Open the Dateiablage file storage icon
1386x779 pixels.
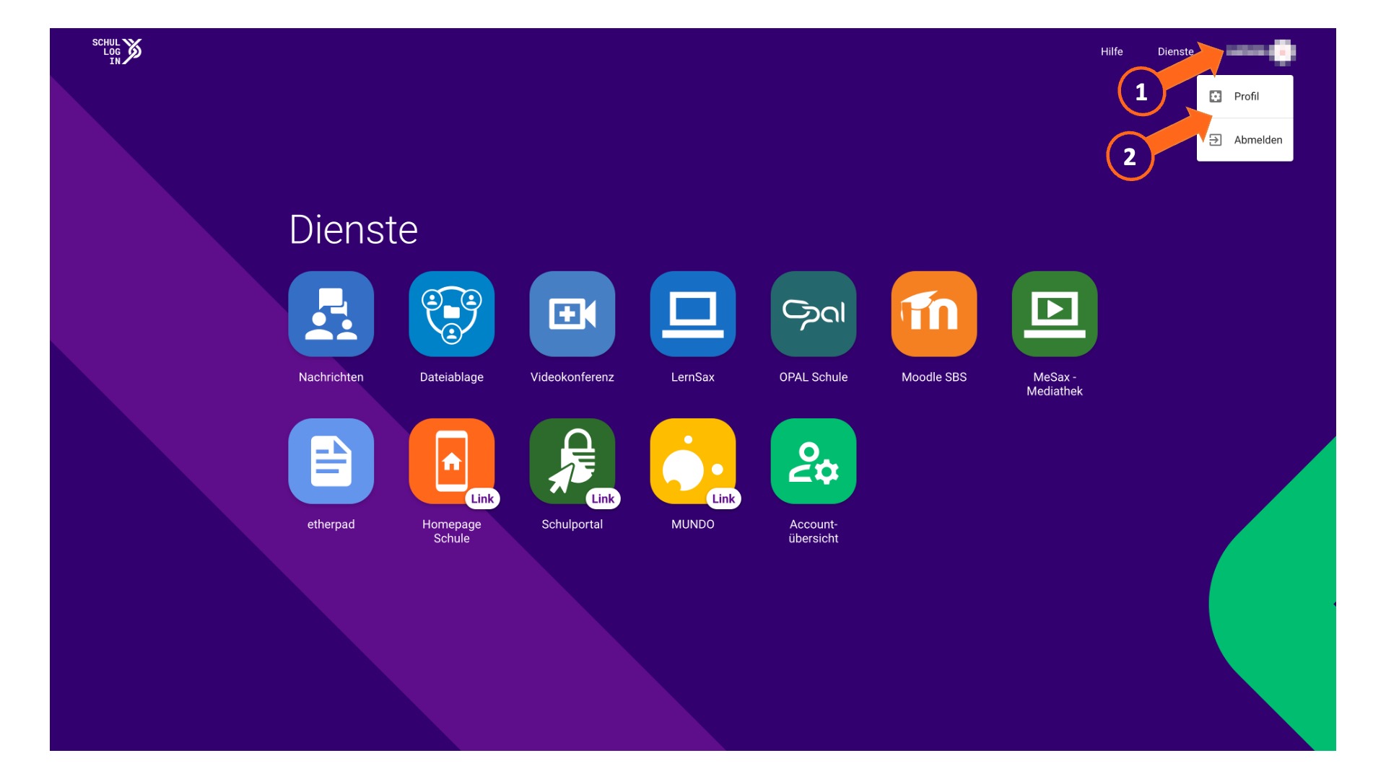[x=451, y=314]
